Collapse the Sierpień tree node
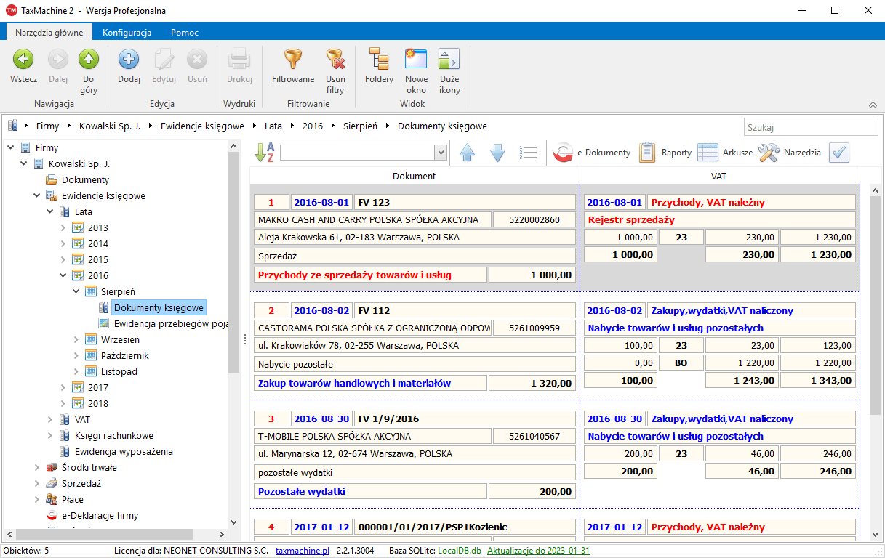This screenshot has height=558, width=885. point(77,292)
